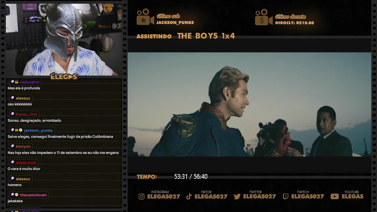Select username theusmcloven in chat

pos(33,195)
